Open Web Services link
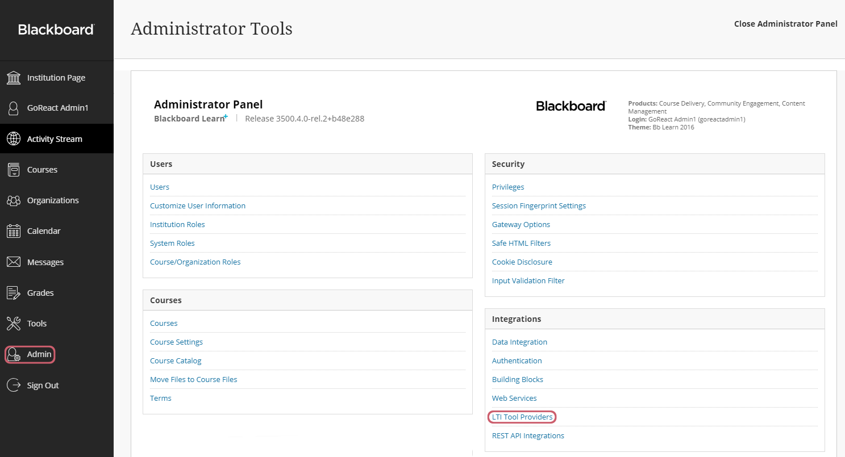Viewport: 845px width, 457px height. 514,398
